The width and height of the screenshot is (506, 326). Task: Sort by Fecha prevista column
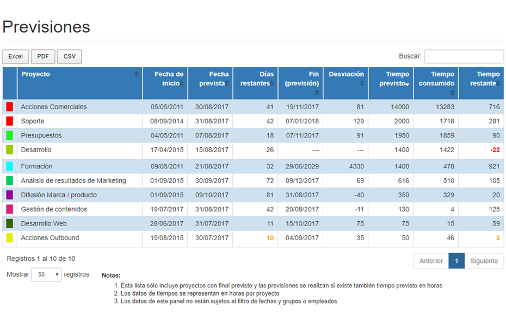[210, 79]
